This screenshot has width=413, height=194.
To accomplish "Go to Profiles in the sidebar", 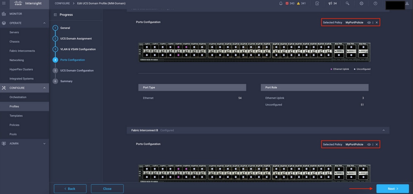I will [x=24, y=106].
